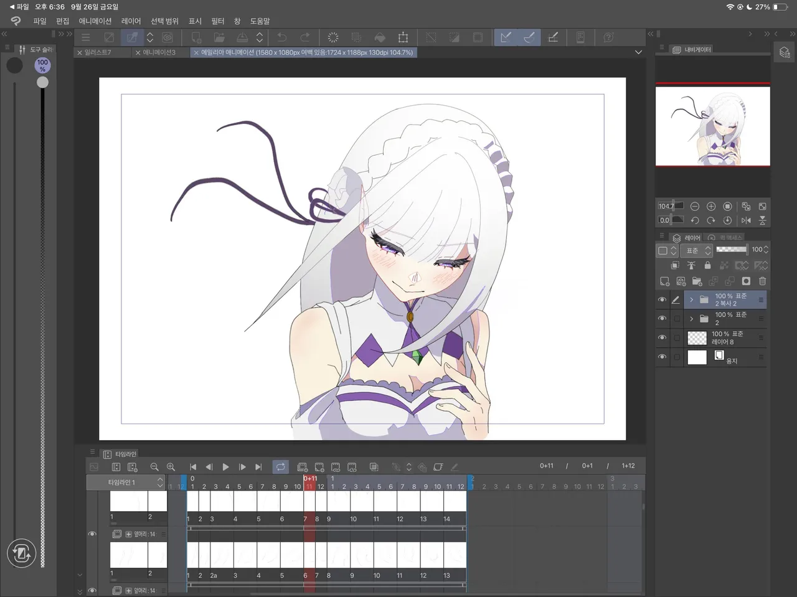Switch to the 일러스트7 canvas tab
The image size is (797, 597).
point(98,52)
